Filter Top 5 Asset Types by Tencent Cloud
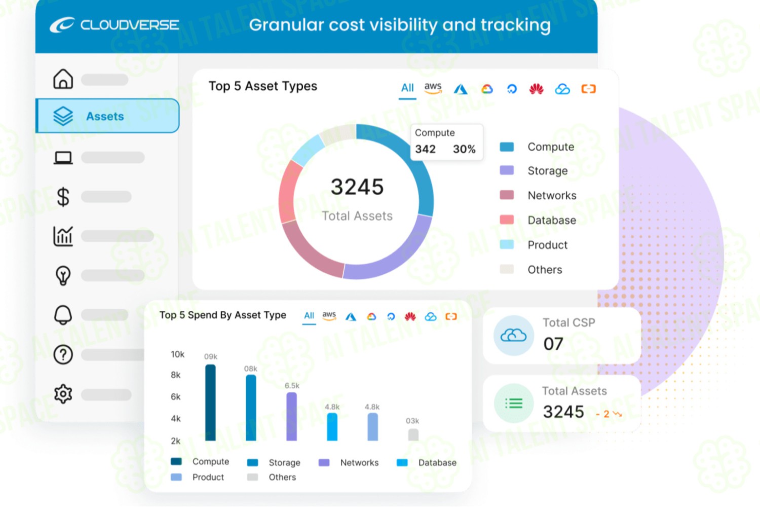760x507 pixels. pos(562,89)
